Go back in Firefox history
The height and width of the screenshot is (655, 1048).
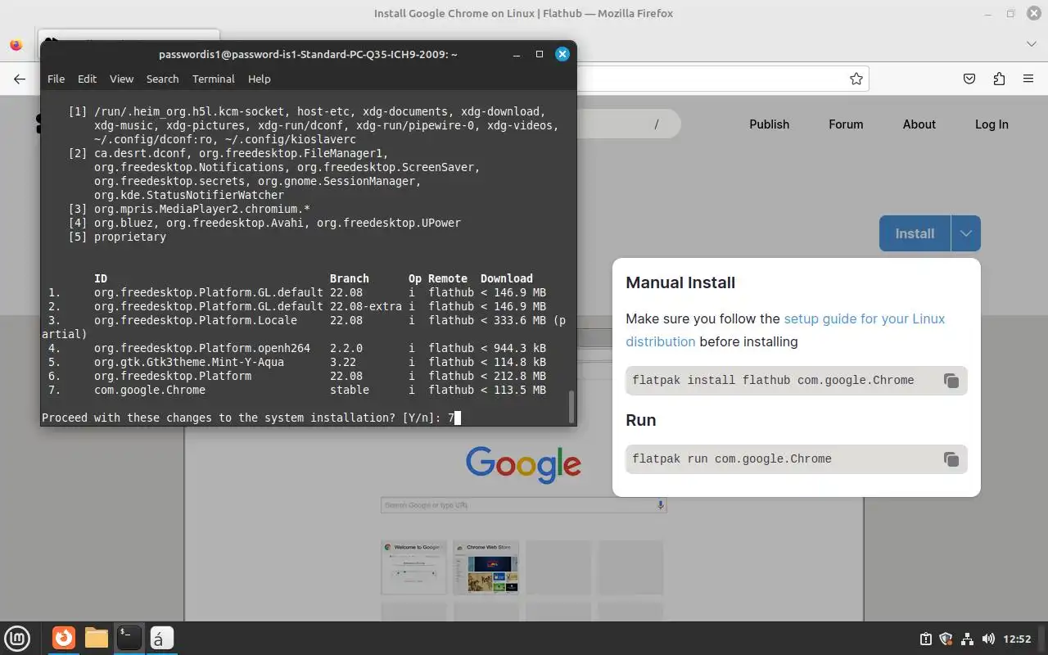pos(20,79)
